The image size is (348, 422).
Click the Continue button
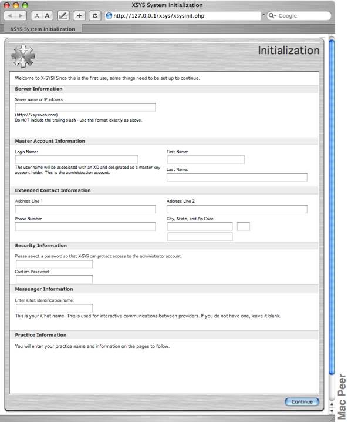pyautogui.click(x=302, y=401)
